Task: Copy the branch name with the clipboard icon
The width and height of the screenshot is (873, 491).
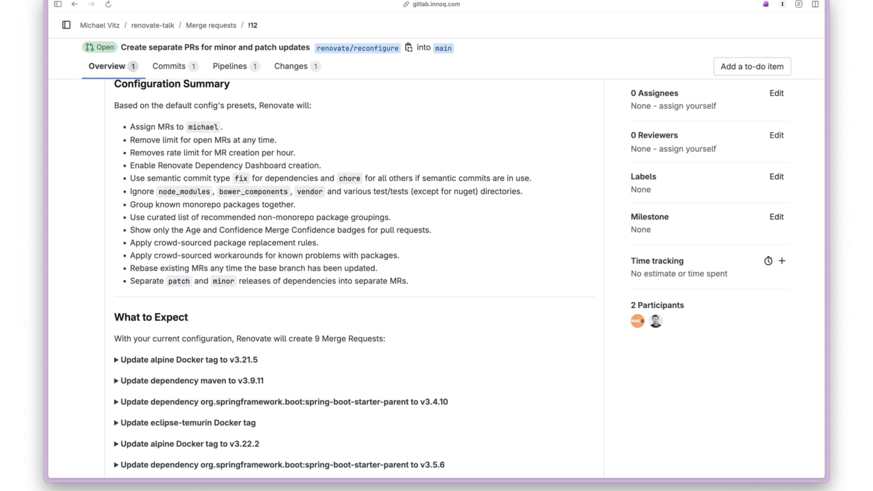Action: [409, 47]
